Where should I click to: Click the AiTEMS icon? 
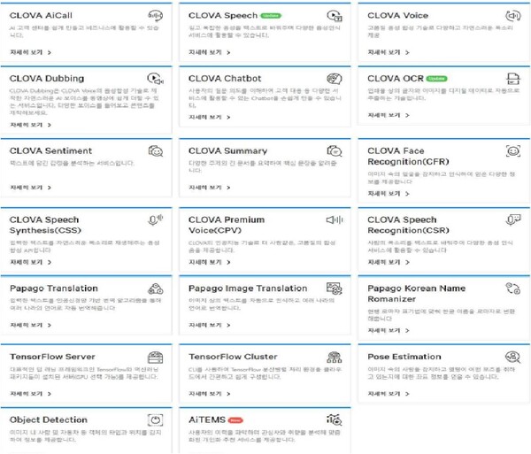click(x=334, y=420)
